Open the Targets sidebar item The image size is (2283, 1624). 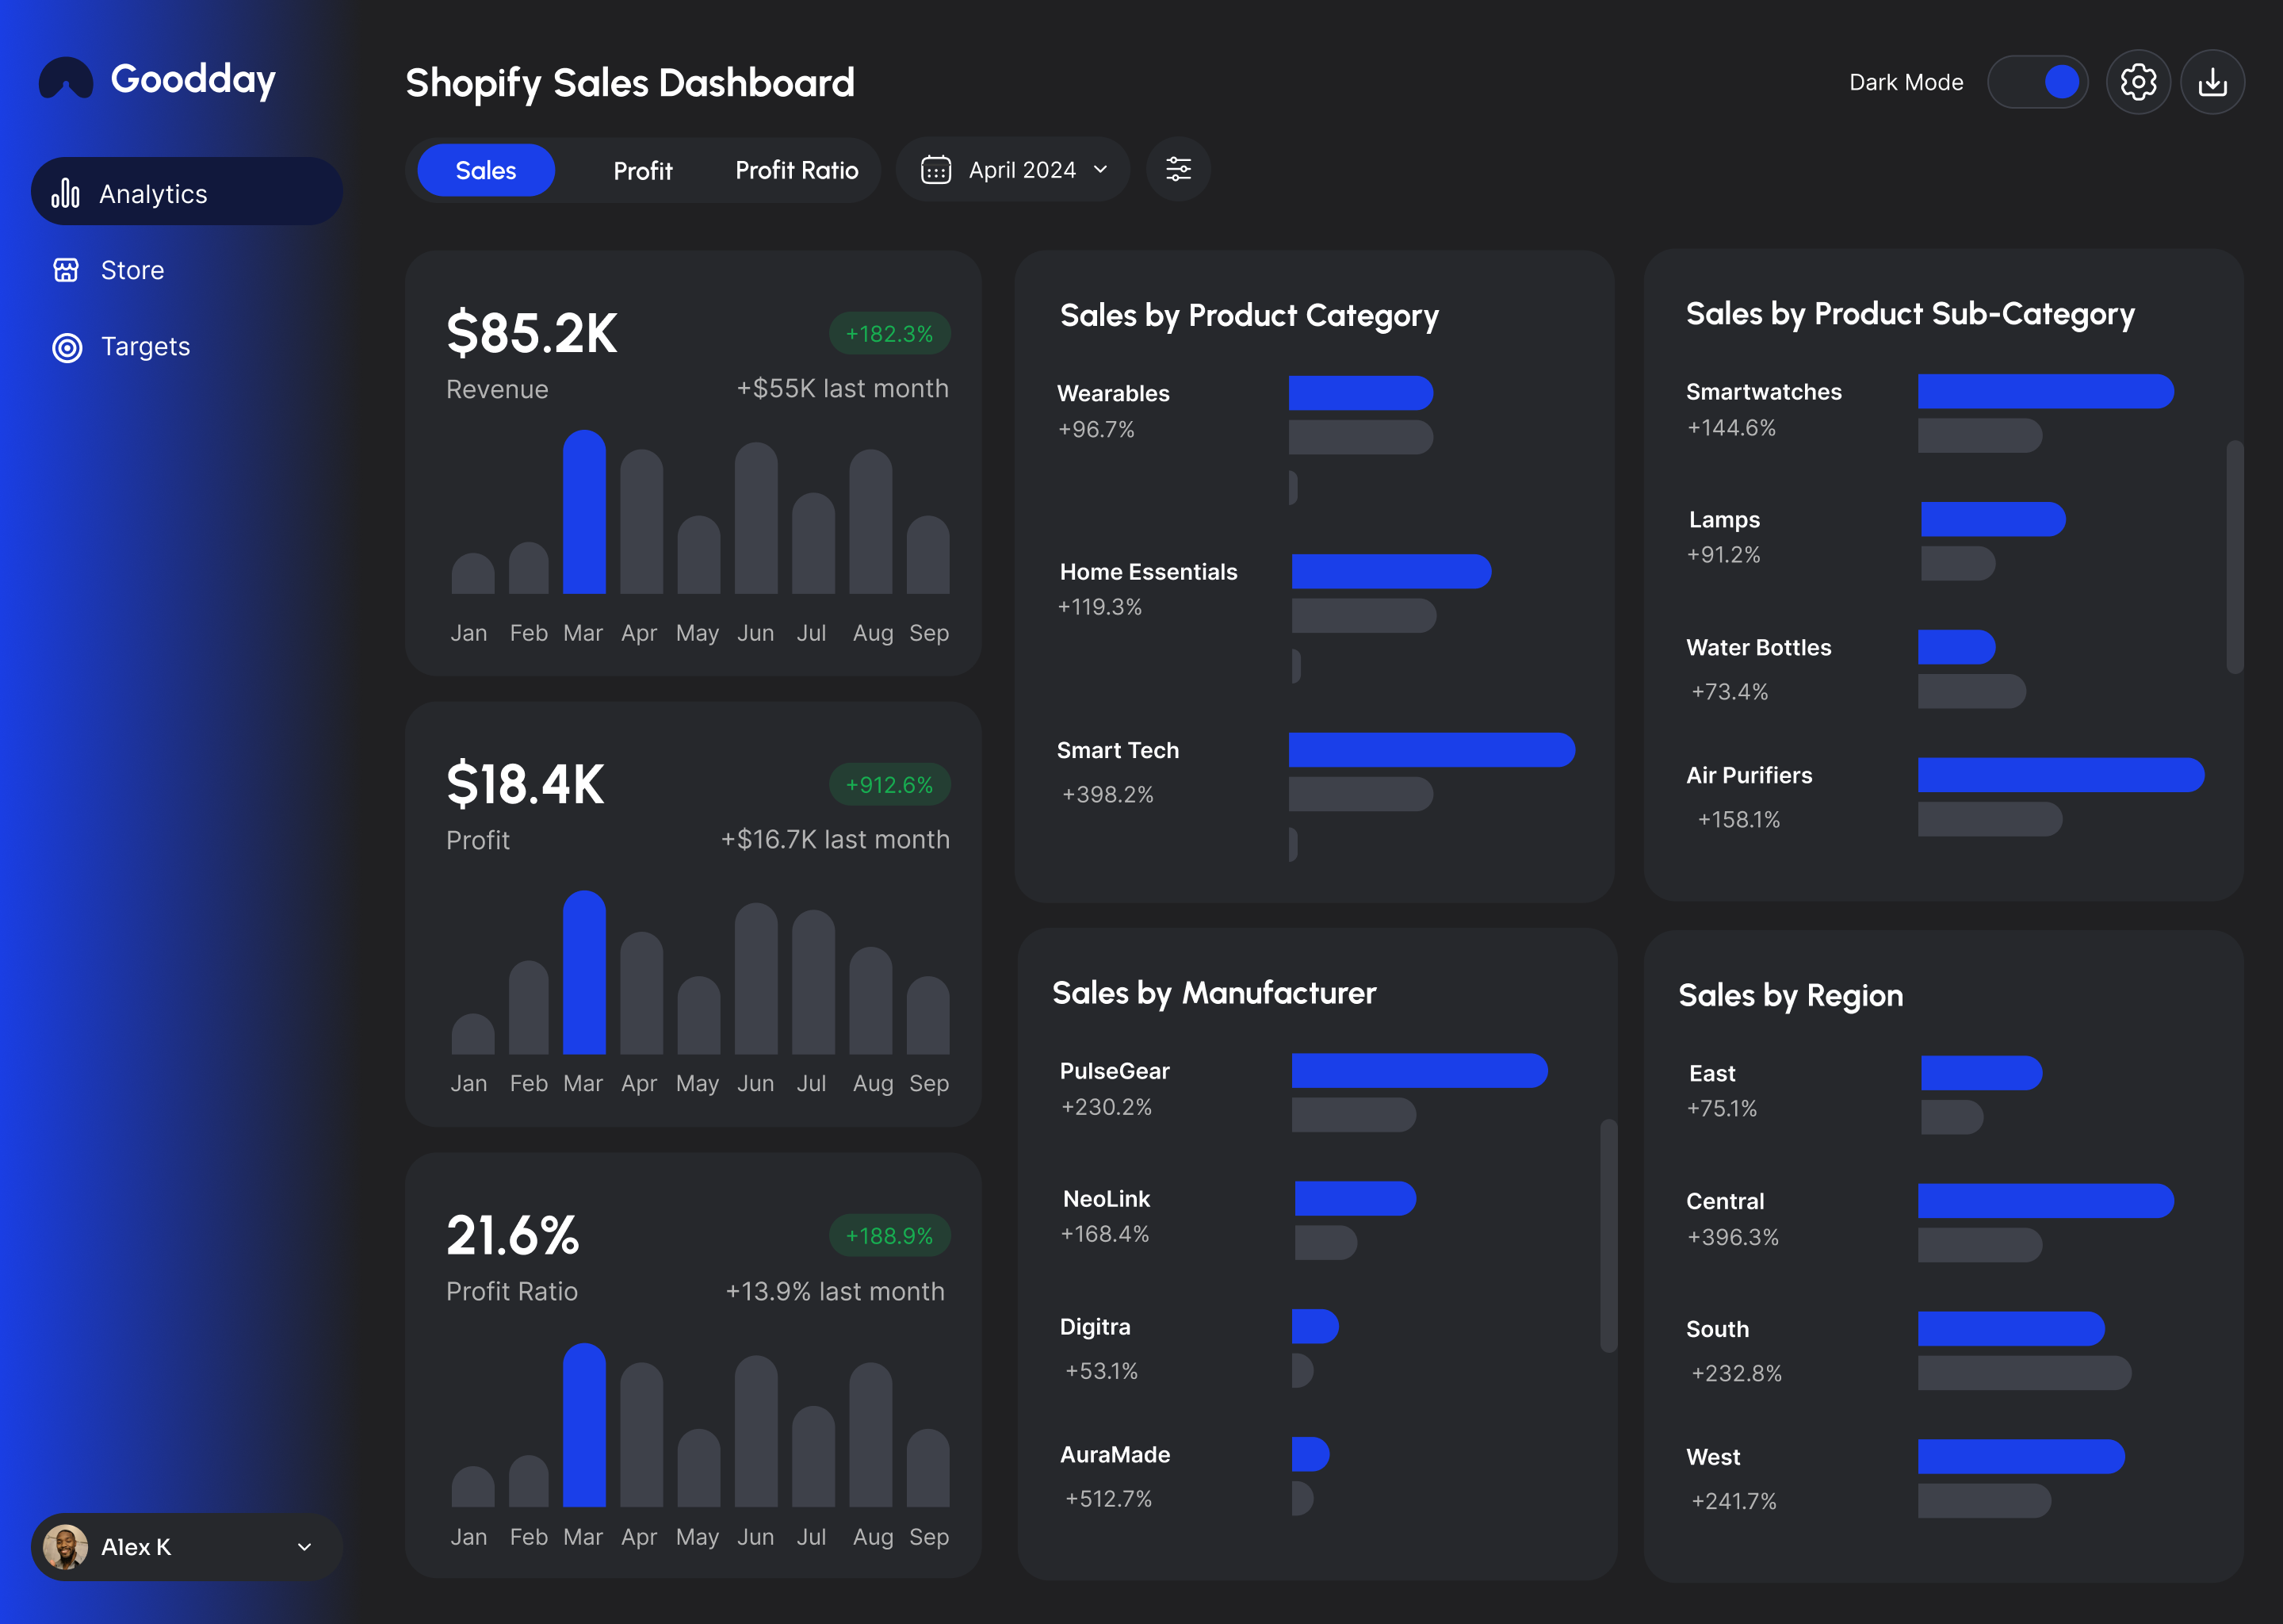tap(145, 347)
